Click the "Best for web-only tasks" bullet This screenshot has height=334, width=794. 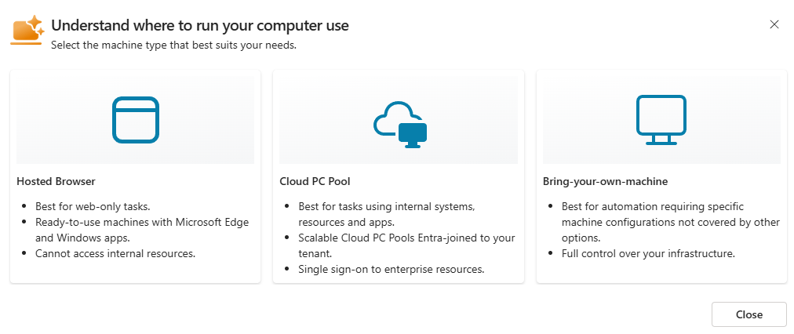[93, 206]
